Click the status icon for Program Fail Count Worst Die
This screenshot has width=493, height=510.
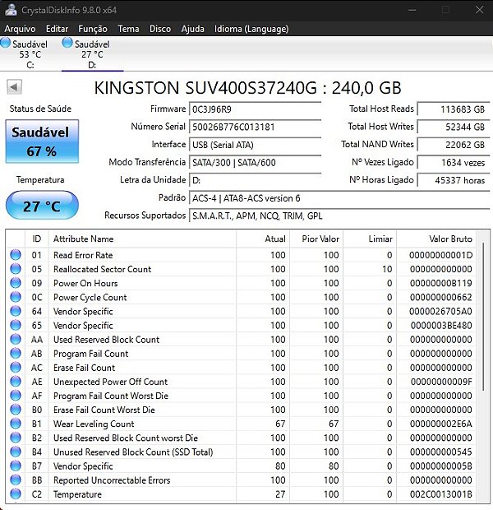16,396
